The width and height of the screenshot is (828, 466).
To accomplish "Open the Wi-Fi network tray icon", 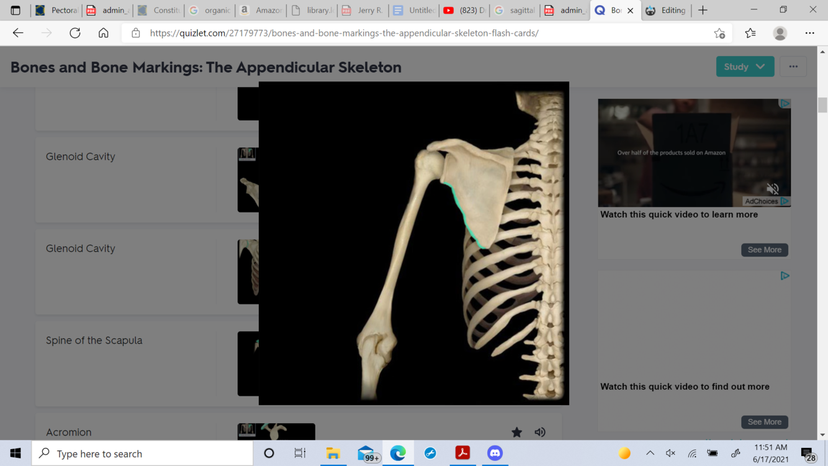I will point(691,454).
